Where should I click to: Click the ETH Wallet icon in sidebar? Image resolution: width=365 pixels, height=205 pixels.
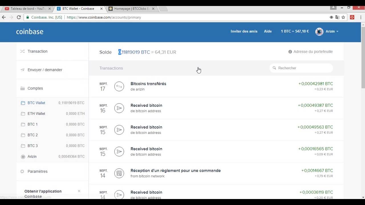point(23,114)
